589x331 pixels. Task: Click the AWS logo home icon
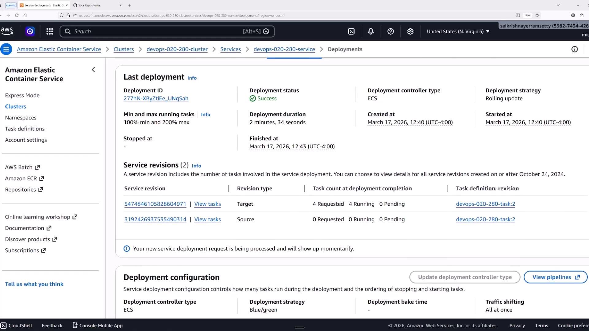point(7,31)
